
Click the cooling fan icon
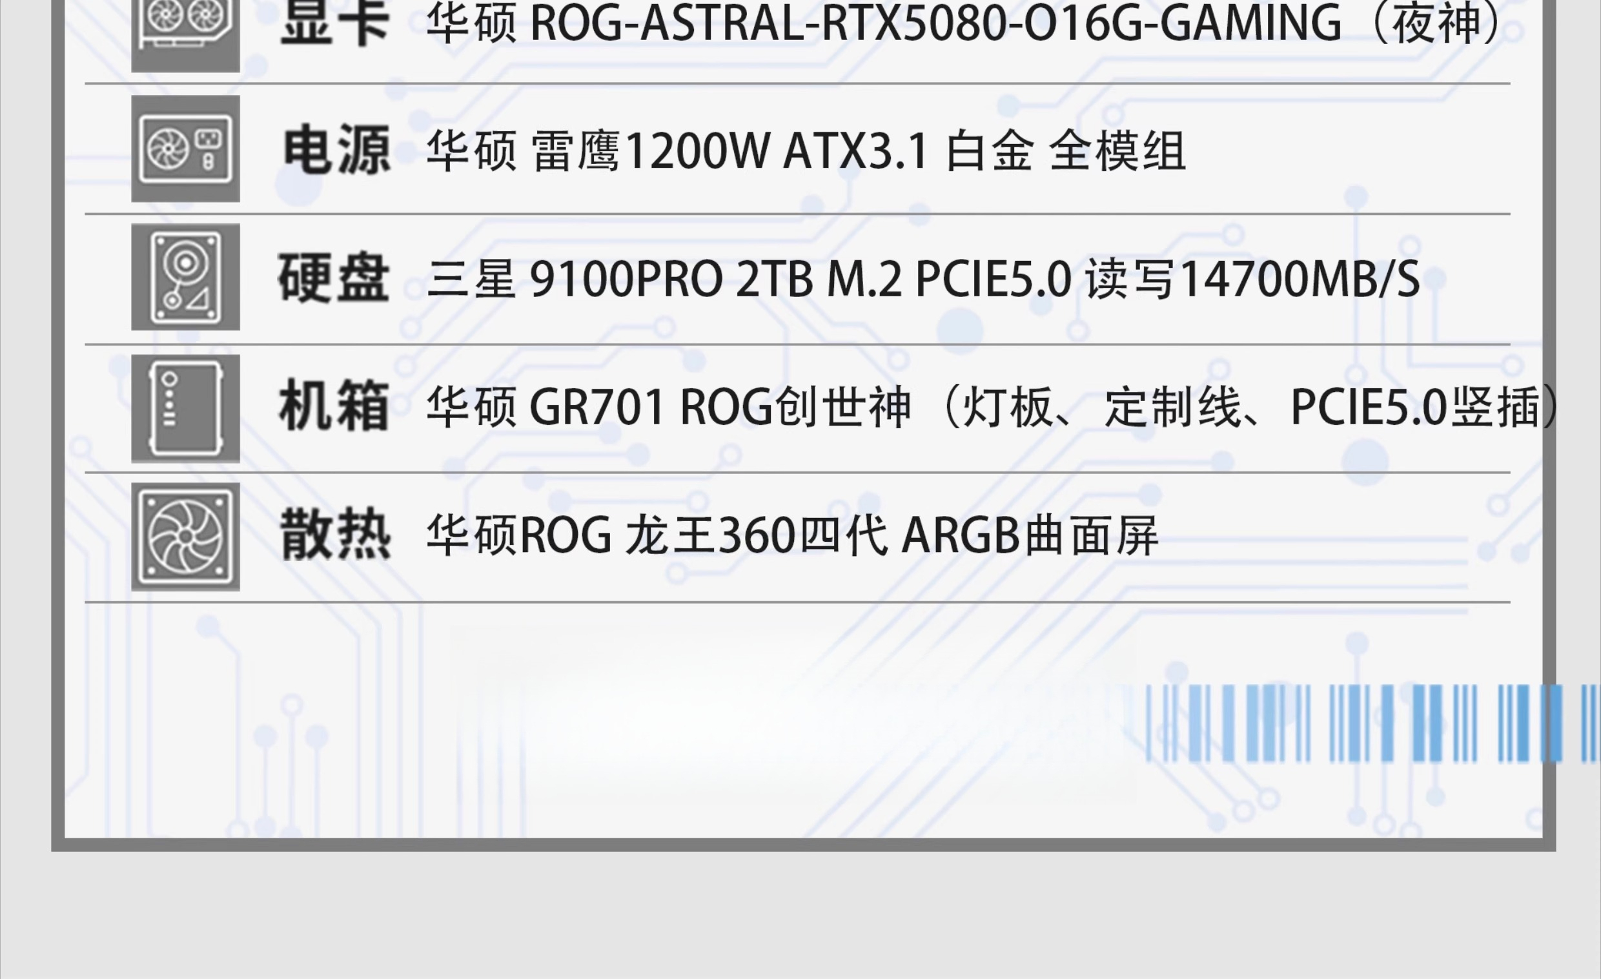(x=185, y=537)
